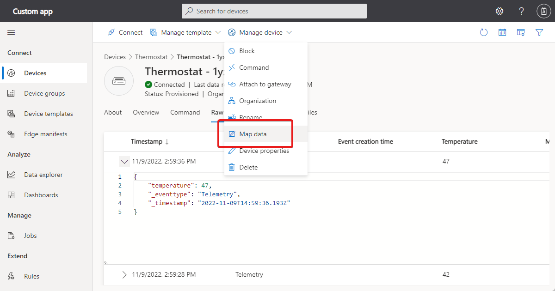
Task: Switch to the About tab
Action: point(113,112)
